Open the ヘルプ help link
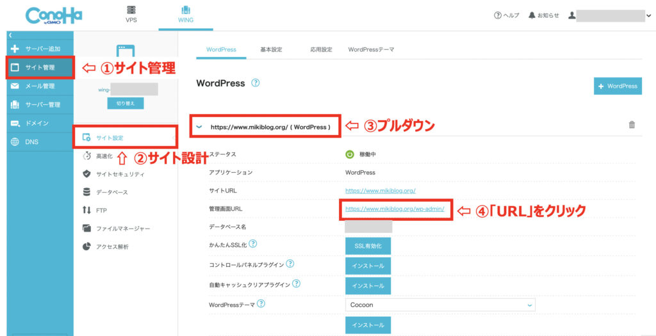Image resolution: width=656 pixels, height=336 pixels. pyautogui.click(x=507, y=15)
